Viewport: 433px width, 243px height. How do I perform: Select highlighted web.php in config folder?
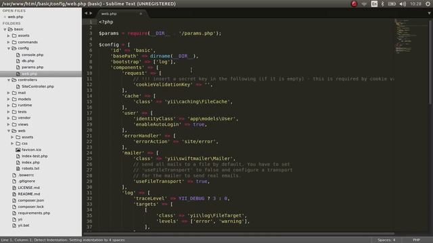pyautogui.click(x=41, y=74)
